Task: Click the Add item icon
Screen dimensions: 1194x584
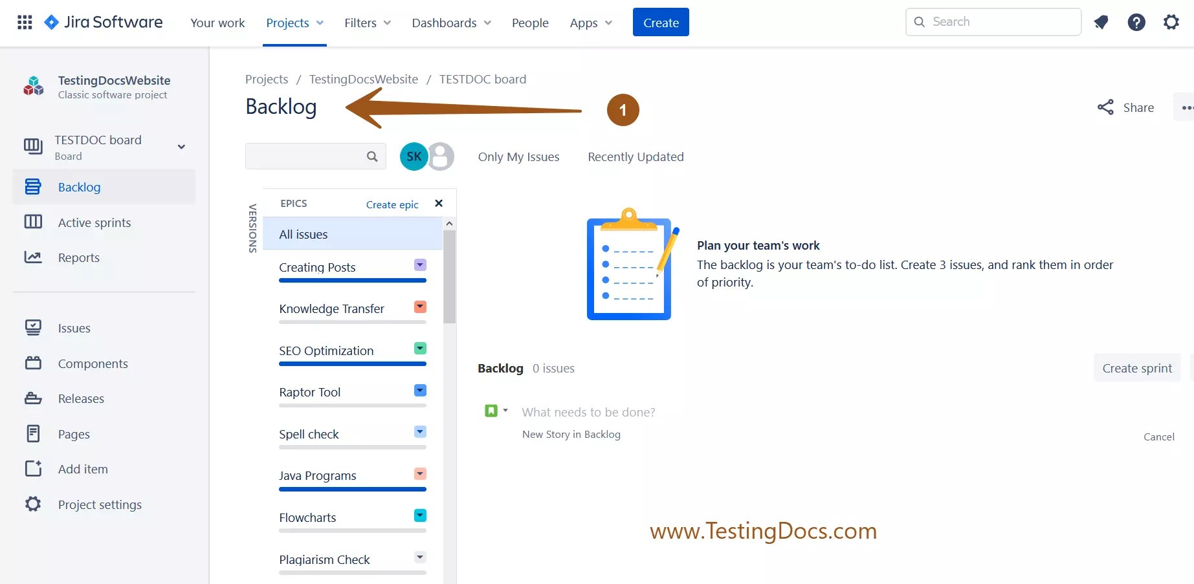Action: (x=33, y=468)
